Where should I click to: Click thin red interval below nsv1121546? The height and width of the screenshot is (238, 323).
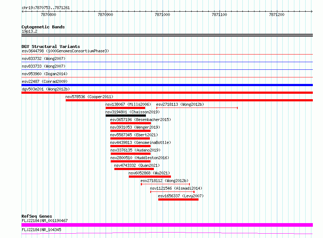[172, 192]
